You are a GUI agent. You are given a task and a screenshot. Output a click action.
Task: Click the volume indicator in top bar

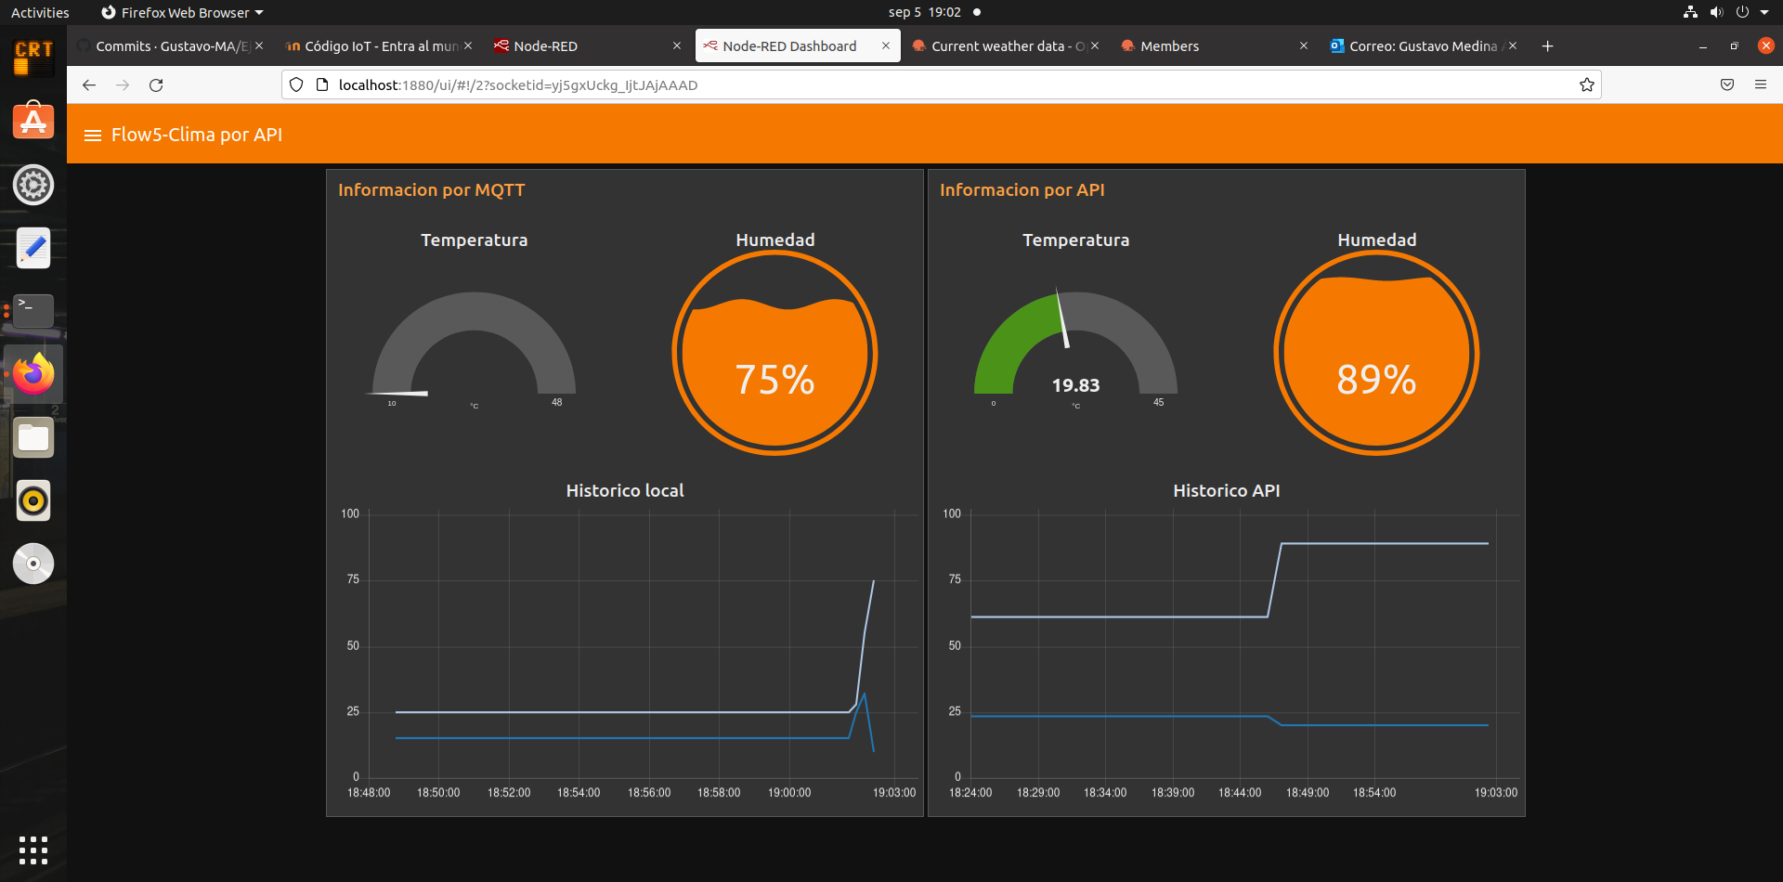(x=1716, y=12)
